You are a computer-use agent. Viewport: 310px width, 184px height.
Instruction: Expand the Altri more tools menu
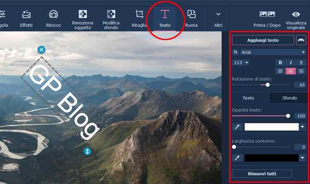[218, 19]
